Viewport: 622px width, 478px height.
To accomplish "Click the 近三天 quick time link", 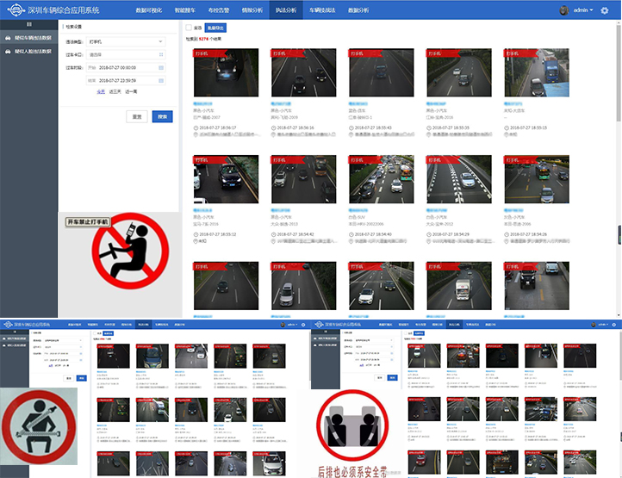I will 115,91.
